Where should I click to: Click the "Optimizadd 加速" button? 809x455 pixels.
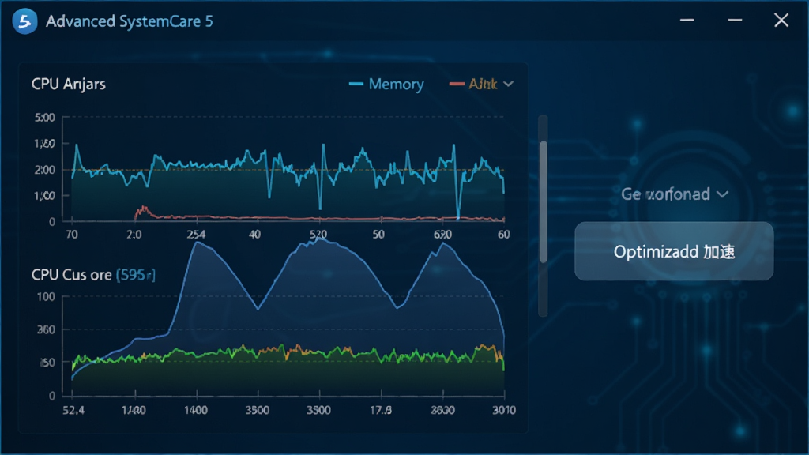[x=674, y=251]
